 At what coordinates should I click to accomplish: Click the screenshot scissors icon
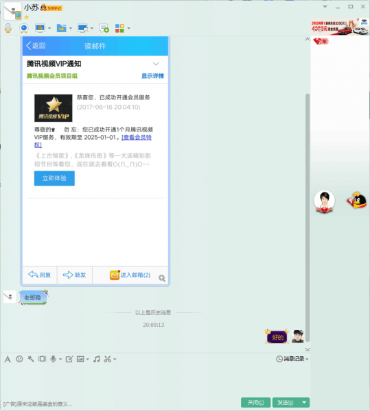coord(108,359)
